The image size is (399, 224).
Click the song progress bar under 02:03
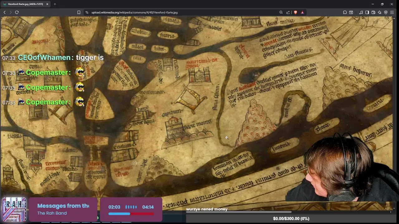pyautogui.click(x=131, y=214)
